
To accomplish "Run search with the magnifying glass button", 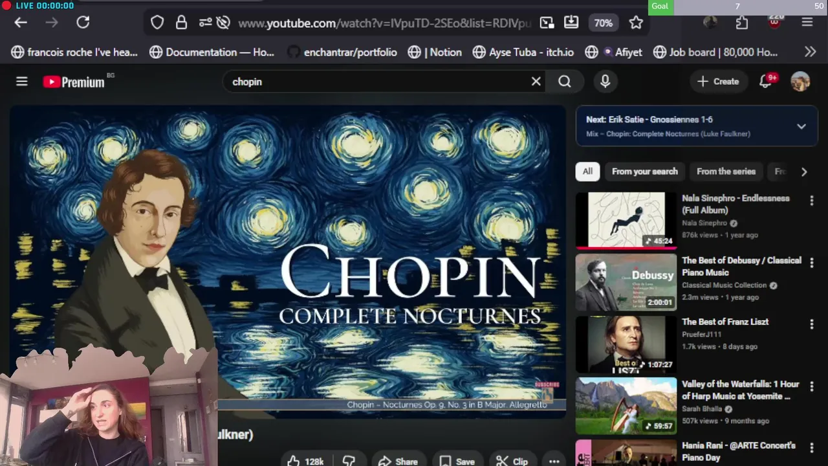I will tap(565, 82).
